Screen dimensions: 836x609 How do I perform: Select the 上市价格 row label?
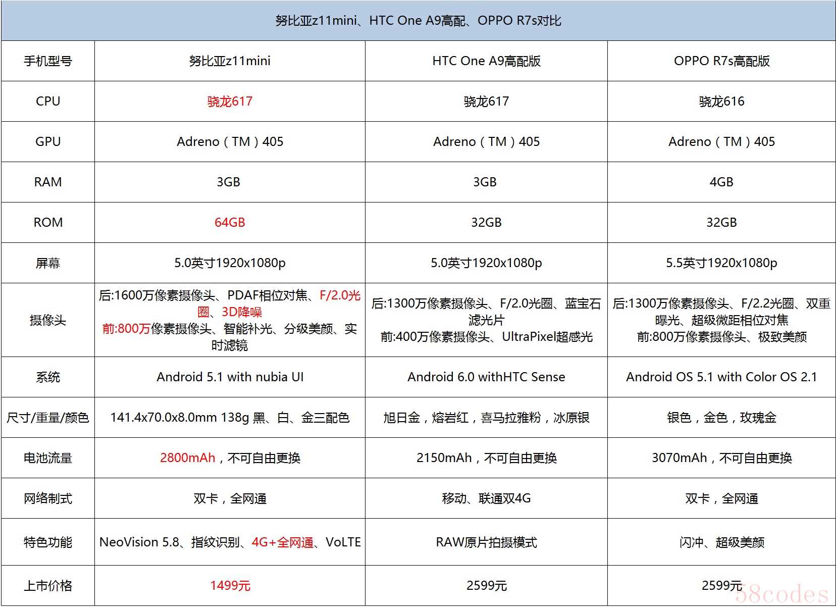pos(48,586)
